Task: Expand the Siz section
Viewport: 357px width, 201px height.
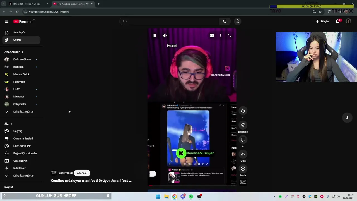Action: 8,124
